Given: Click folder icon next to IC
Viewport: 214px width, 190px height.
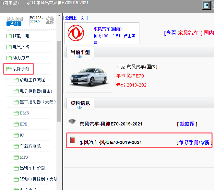Looking at the screenshot, I should point(16,135).
